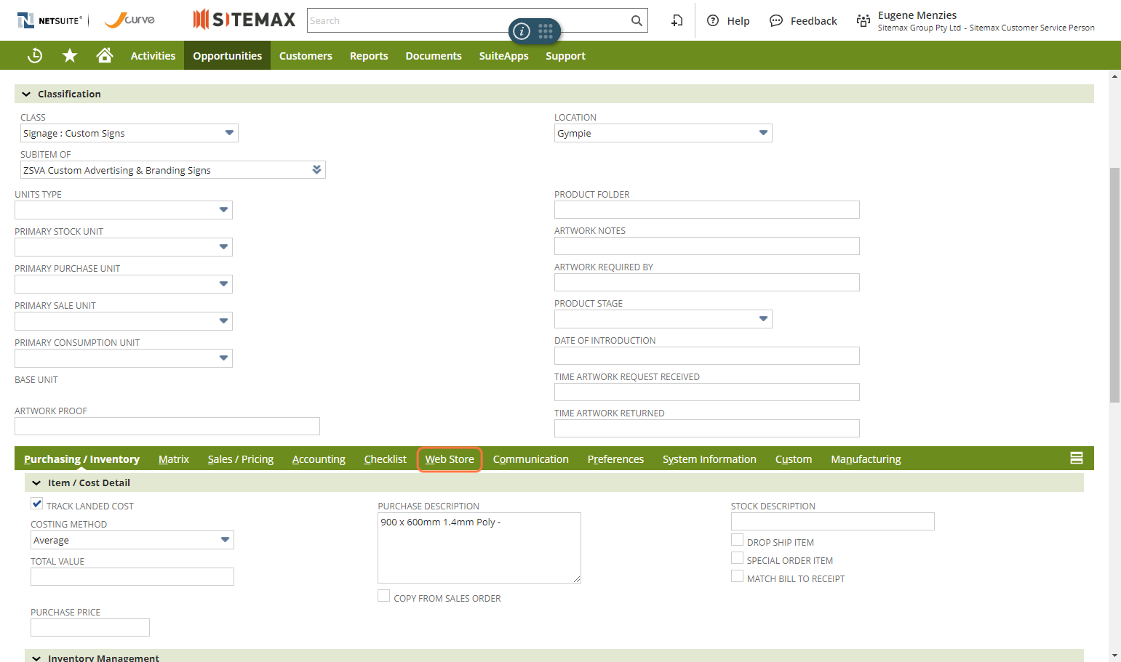Go to the Home icon

[x=105, y=55]
